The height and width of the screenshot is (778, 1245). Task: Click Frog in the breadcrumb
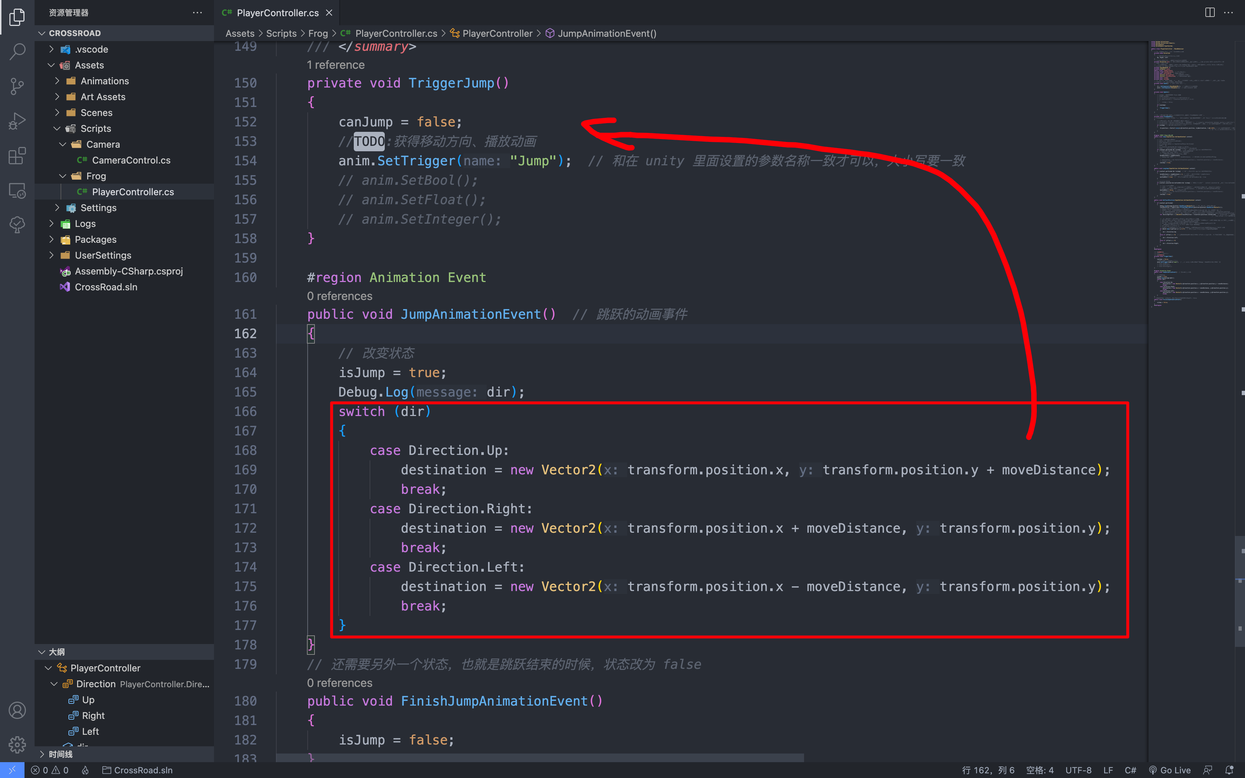[318, 33]
